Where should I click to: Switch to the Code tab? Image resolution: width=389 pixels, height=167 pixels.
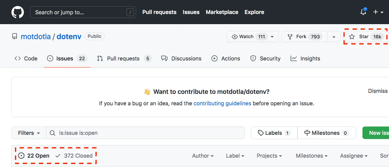click(26, 59)
